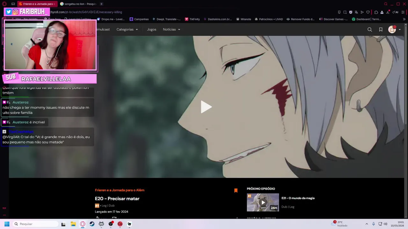
Task: Play next episode thumbnail E21
Action: (263, 202)
